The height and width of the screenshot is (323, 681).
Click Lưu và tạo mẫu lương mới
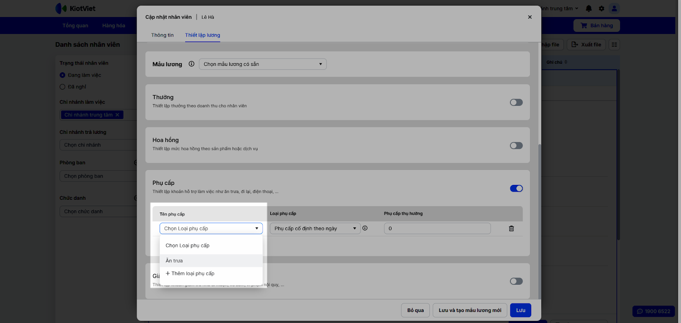470,310
